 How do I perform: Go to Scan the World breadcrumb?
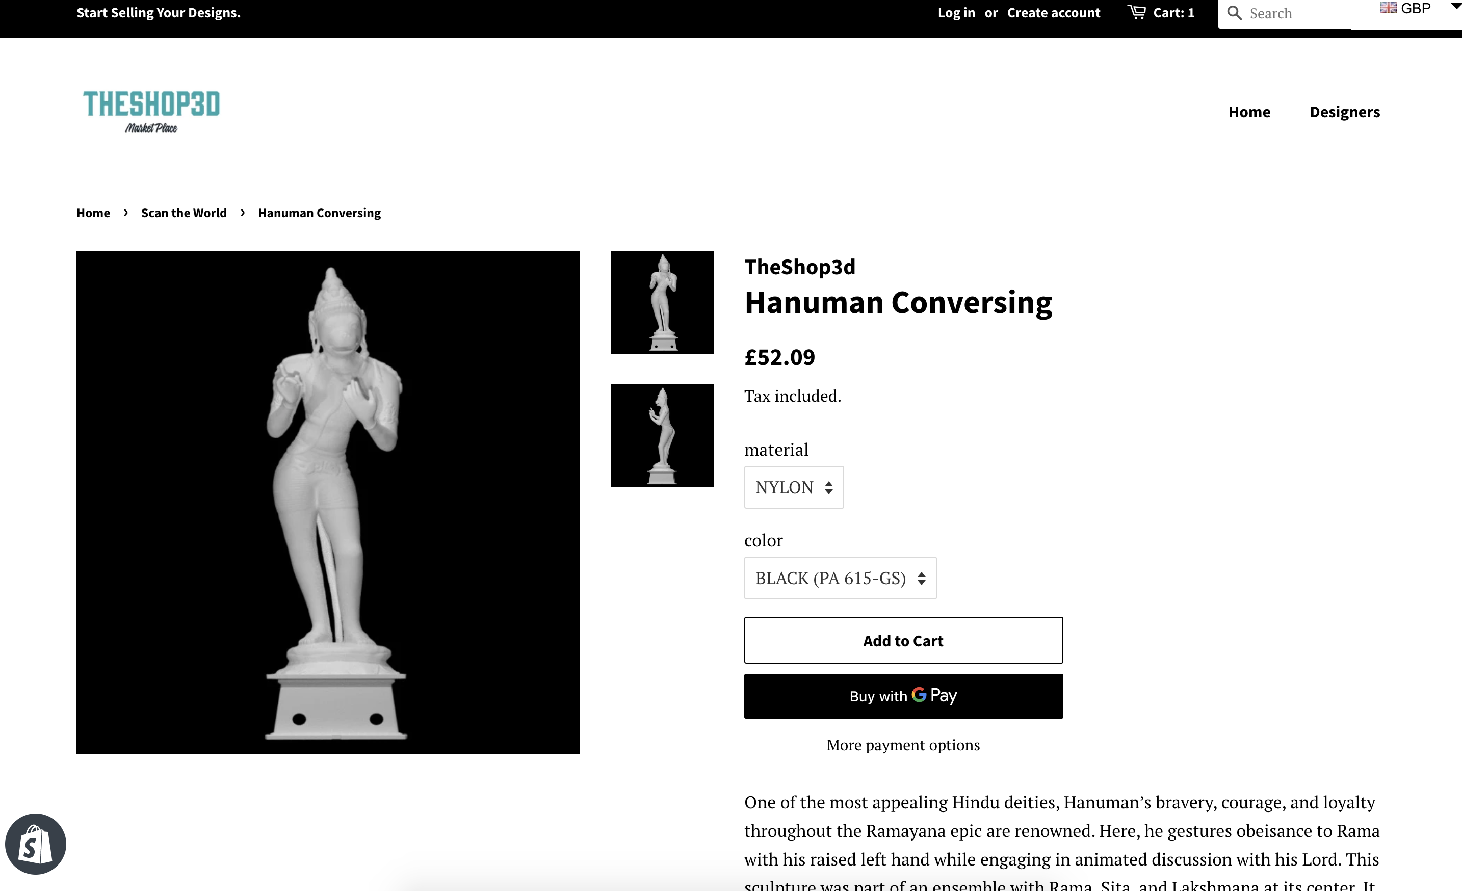click(x=184, y=213)
